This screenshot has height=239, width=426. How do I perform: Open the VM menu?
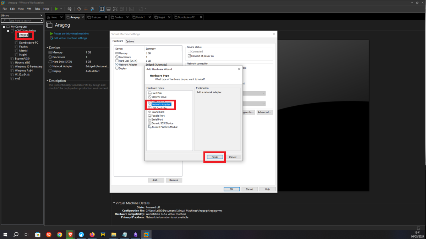tap(29, 9)
